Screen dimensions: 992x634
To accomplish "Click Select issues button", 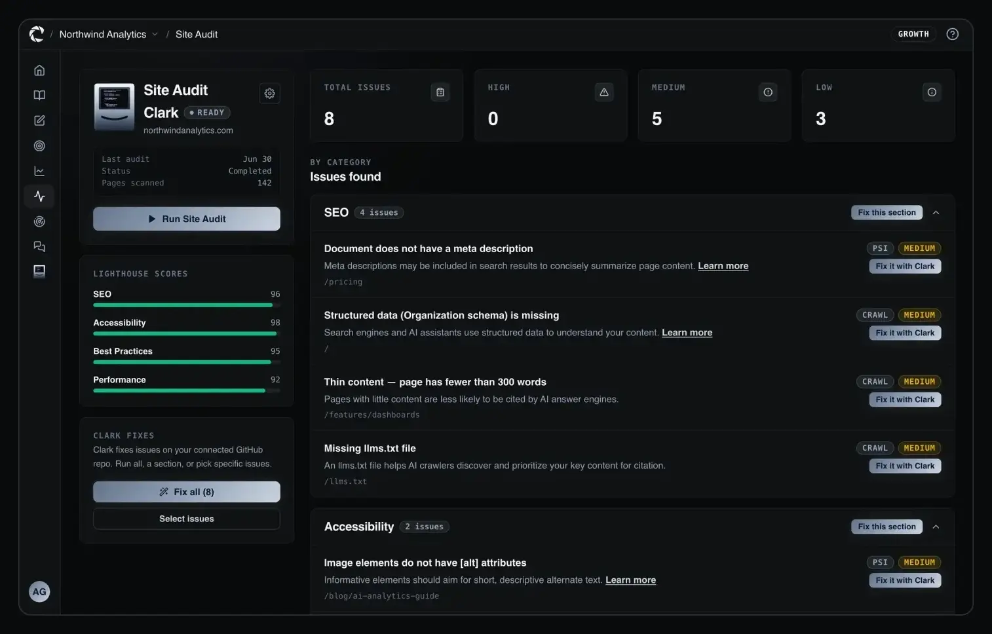I will click(x=187, y=519).
